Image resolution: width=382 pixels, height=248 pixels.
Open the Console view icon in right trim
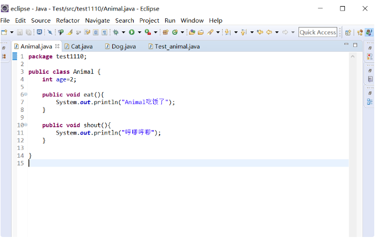pyautogui.click(x=370, y=79)
